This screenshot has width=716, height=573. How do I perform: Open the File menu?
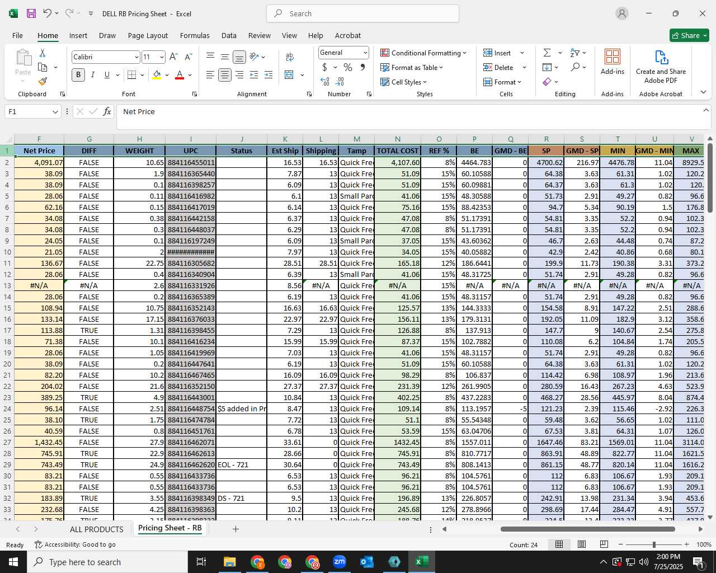(18, 35)
